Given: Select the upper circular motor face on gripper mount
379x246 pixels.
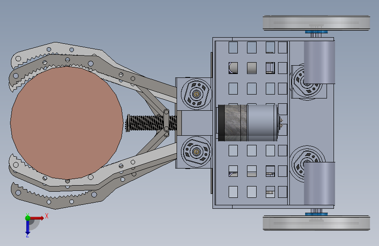Looking at the screenshot, I should coord(196,94).
